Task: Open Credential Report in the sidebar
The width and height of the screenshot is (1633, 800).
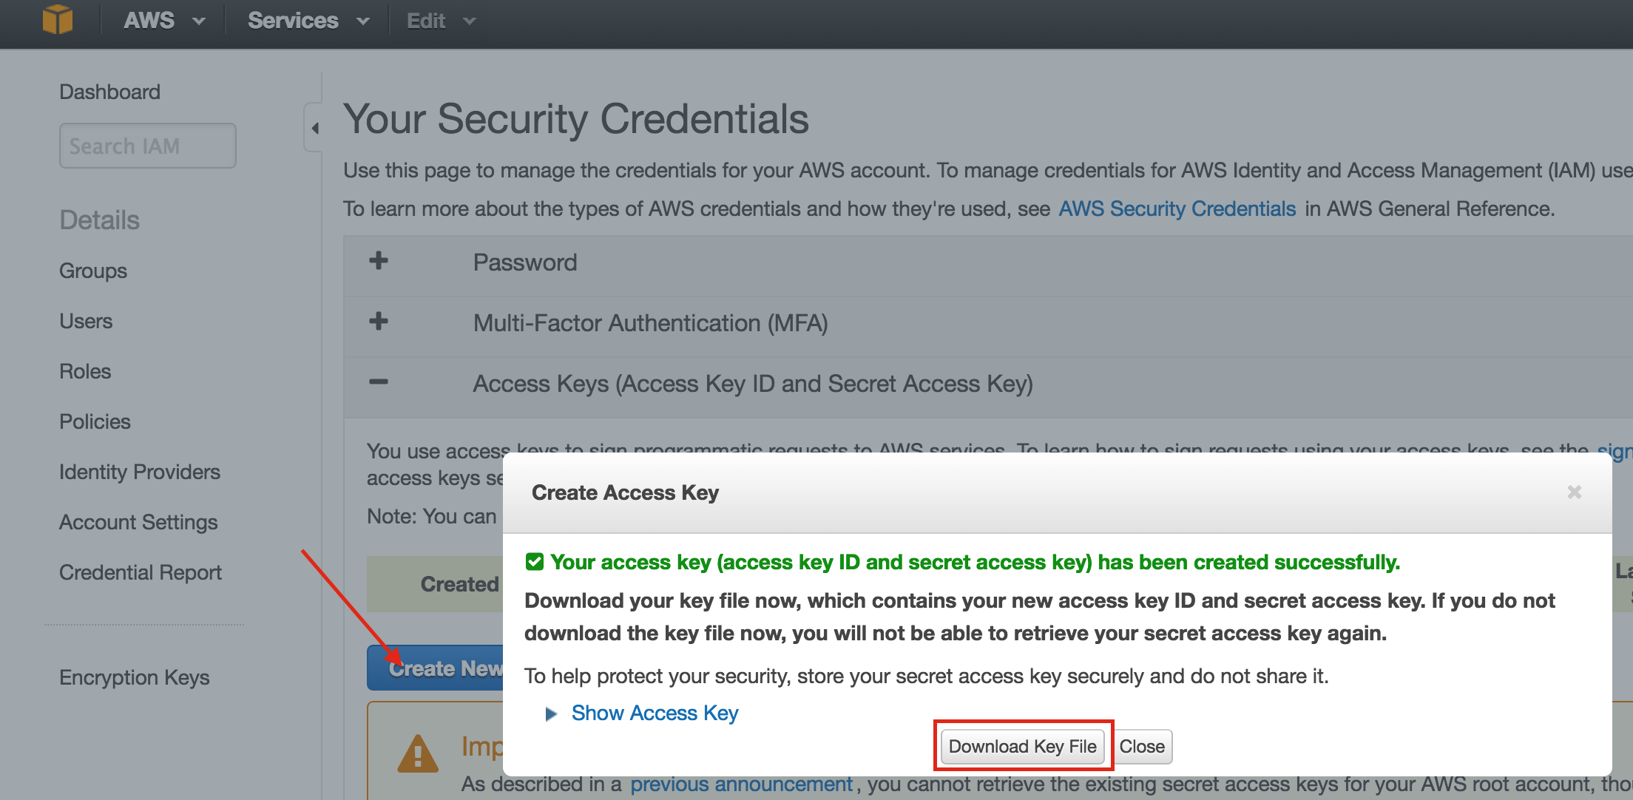Action: click(141, 573)
